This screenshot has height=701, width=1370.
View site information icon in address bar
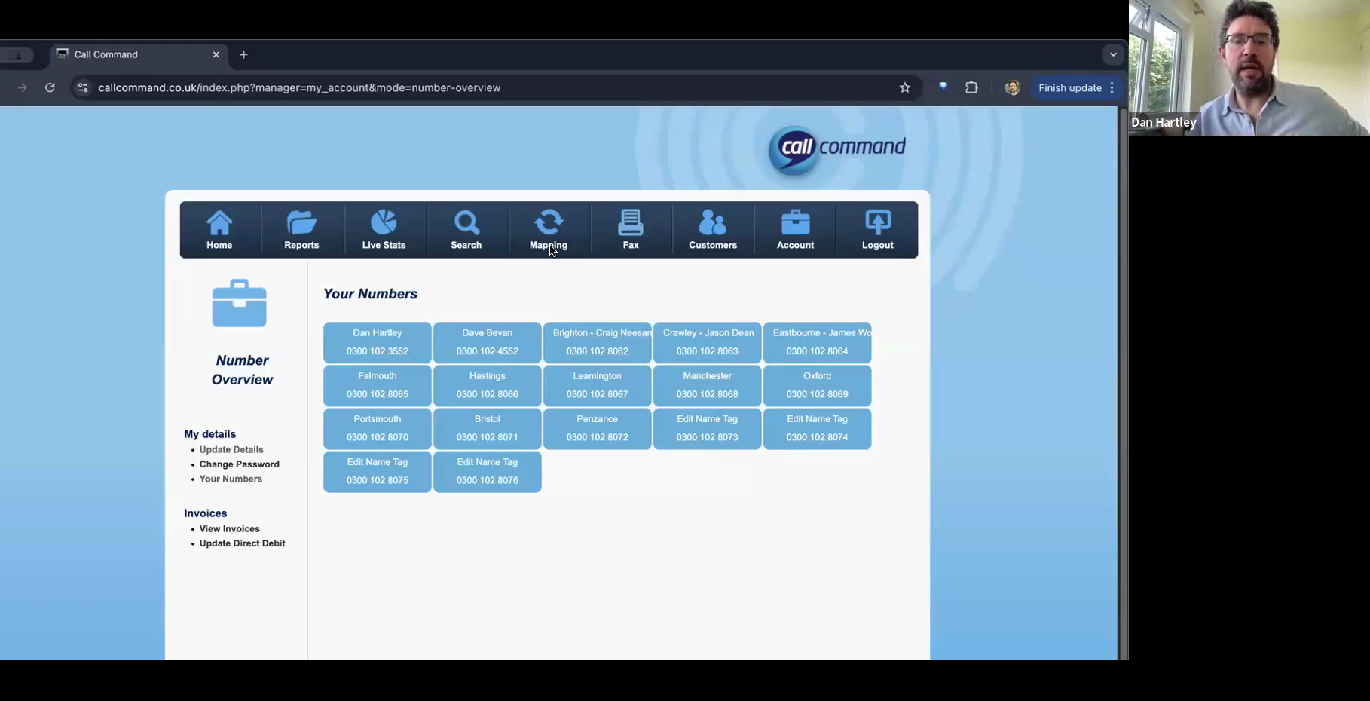(83, 87)
